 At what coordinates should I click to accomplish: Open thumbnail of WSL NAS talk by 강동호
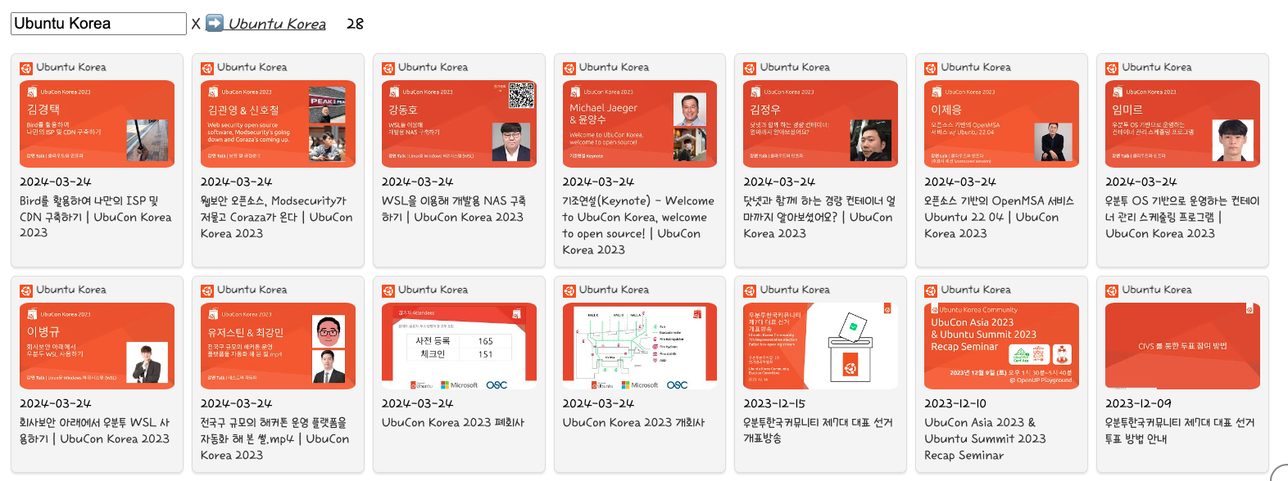click(x=459, y=124)
